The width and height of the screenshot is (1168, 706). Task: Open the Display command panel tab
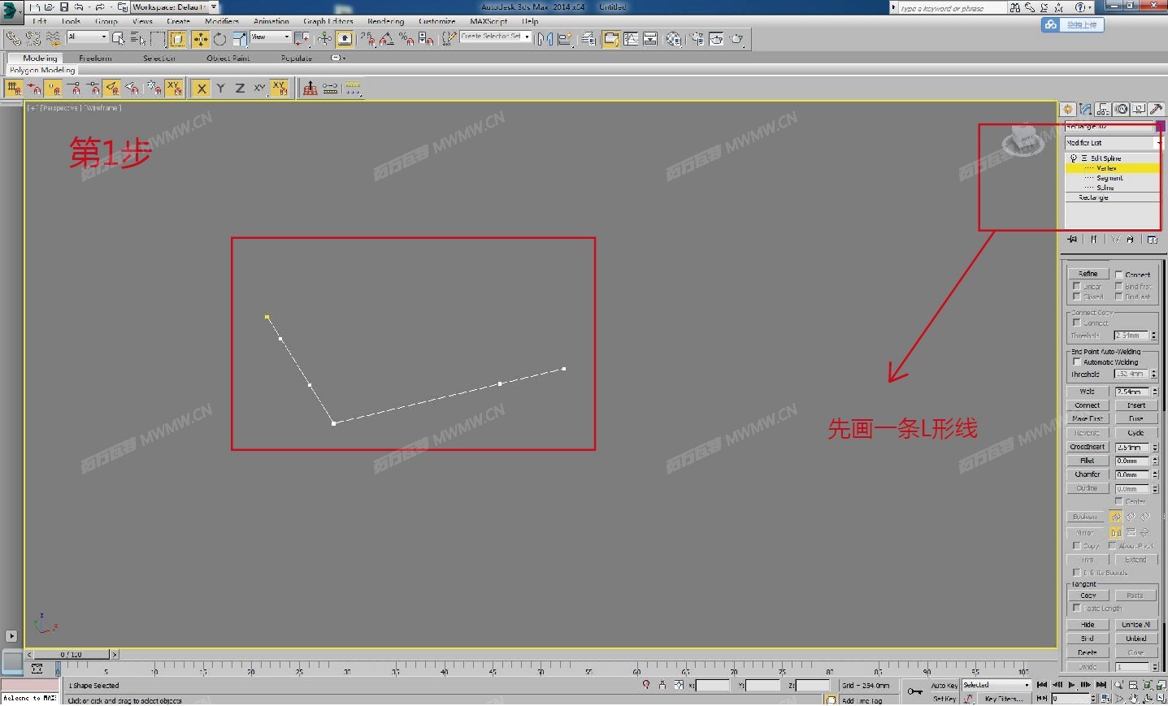[x=1139, y=109]
